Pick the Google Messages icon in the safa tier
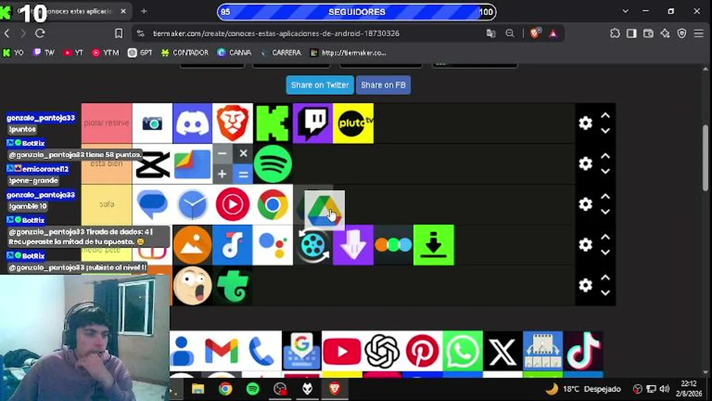 coord(152,204)
